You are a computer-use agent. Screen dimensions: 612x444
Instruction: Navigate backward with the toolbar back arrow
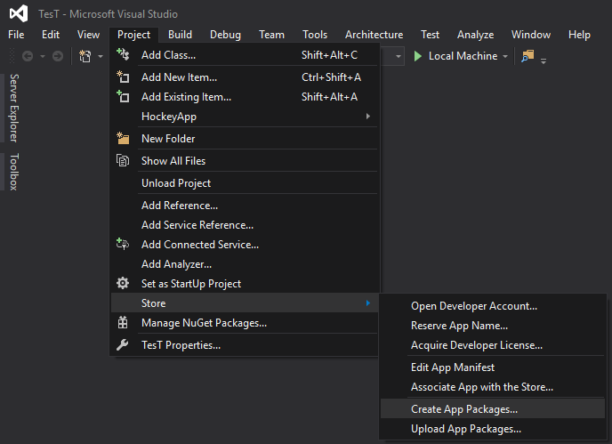point(28,56)
